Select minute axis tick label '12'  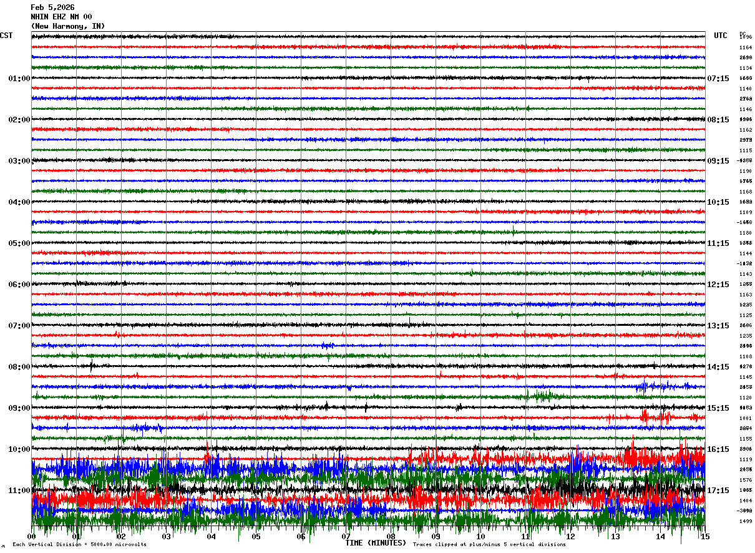[x=571, y=537]
